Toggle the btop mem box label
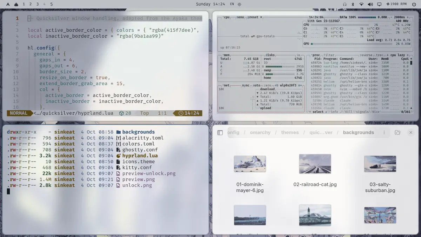This screenshot has height=237, width=421. coord(227,55)
